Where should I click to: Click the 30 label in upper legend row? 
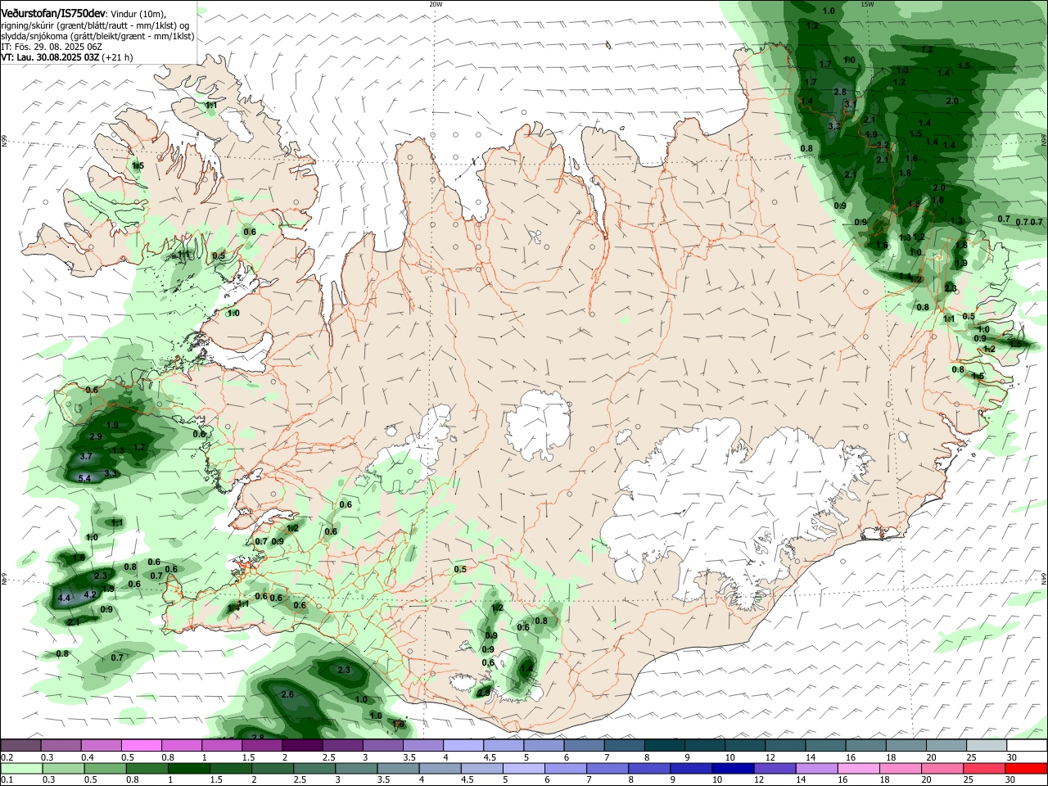pyautogui.click(x=1011, y=757)
